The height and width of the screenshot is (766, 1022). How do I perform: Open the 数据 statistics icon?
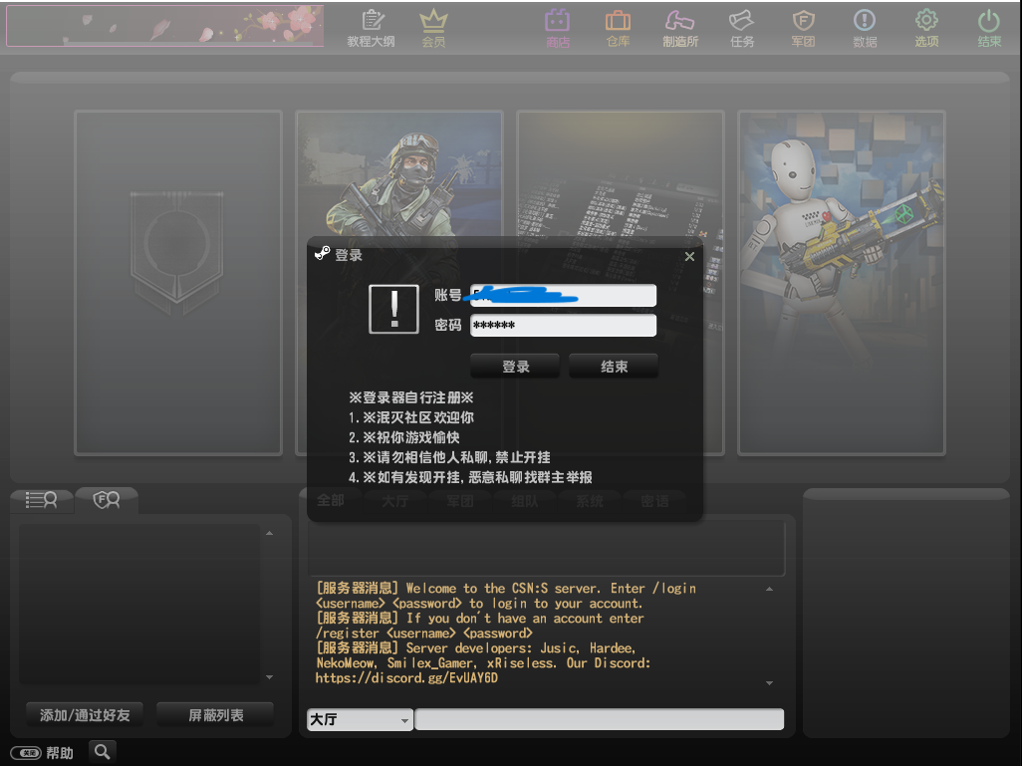pyautogui.click(x=865, y=28)
